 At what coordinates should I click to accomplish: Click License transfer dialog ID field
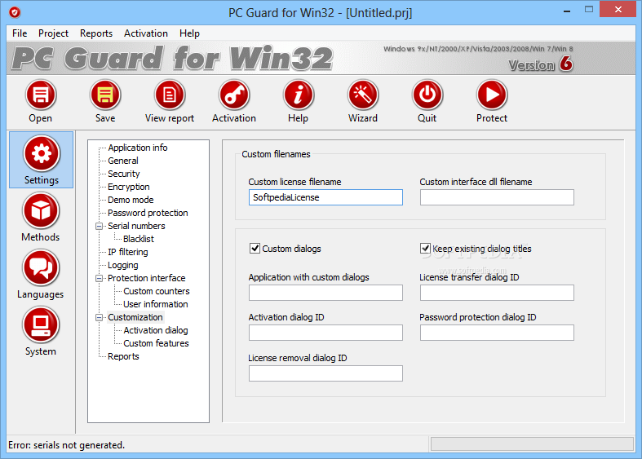497,293
